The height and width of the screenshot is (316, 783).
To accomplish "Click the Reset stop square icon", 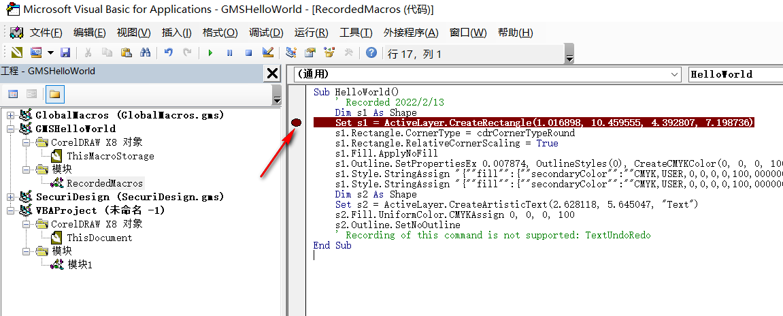I will [249, 52].
